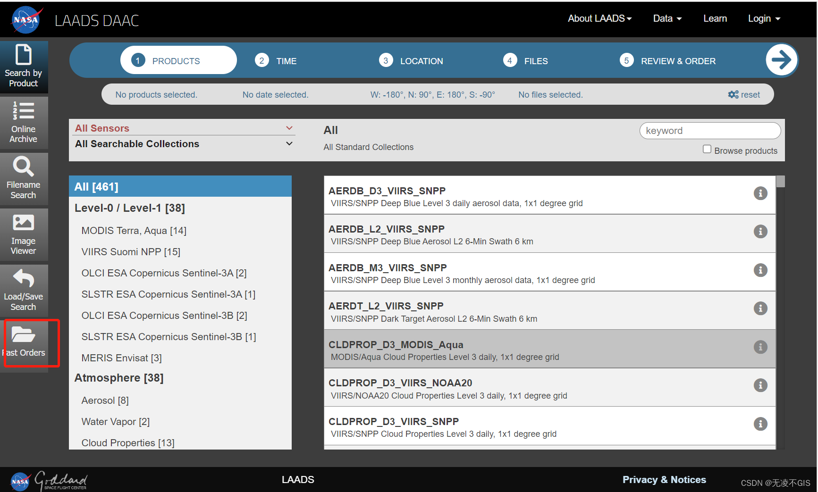Expand All Searchable Collections dropdown
Image resolution: width=818 pixels, height=492 pixels.
pos(184,144)
